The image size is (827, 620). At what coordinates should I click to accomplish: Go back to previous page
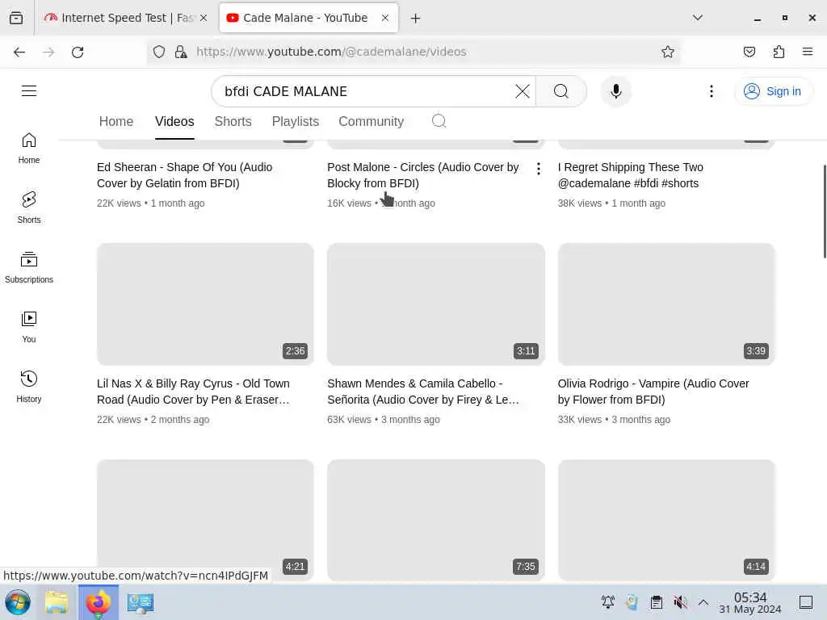tap(19, 52)
